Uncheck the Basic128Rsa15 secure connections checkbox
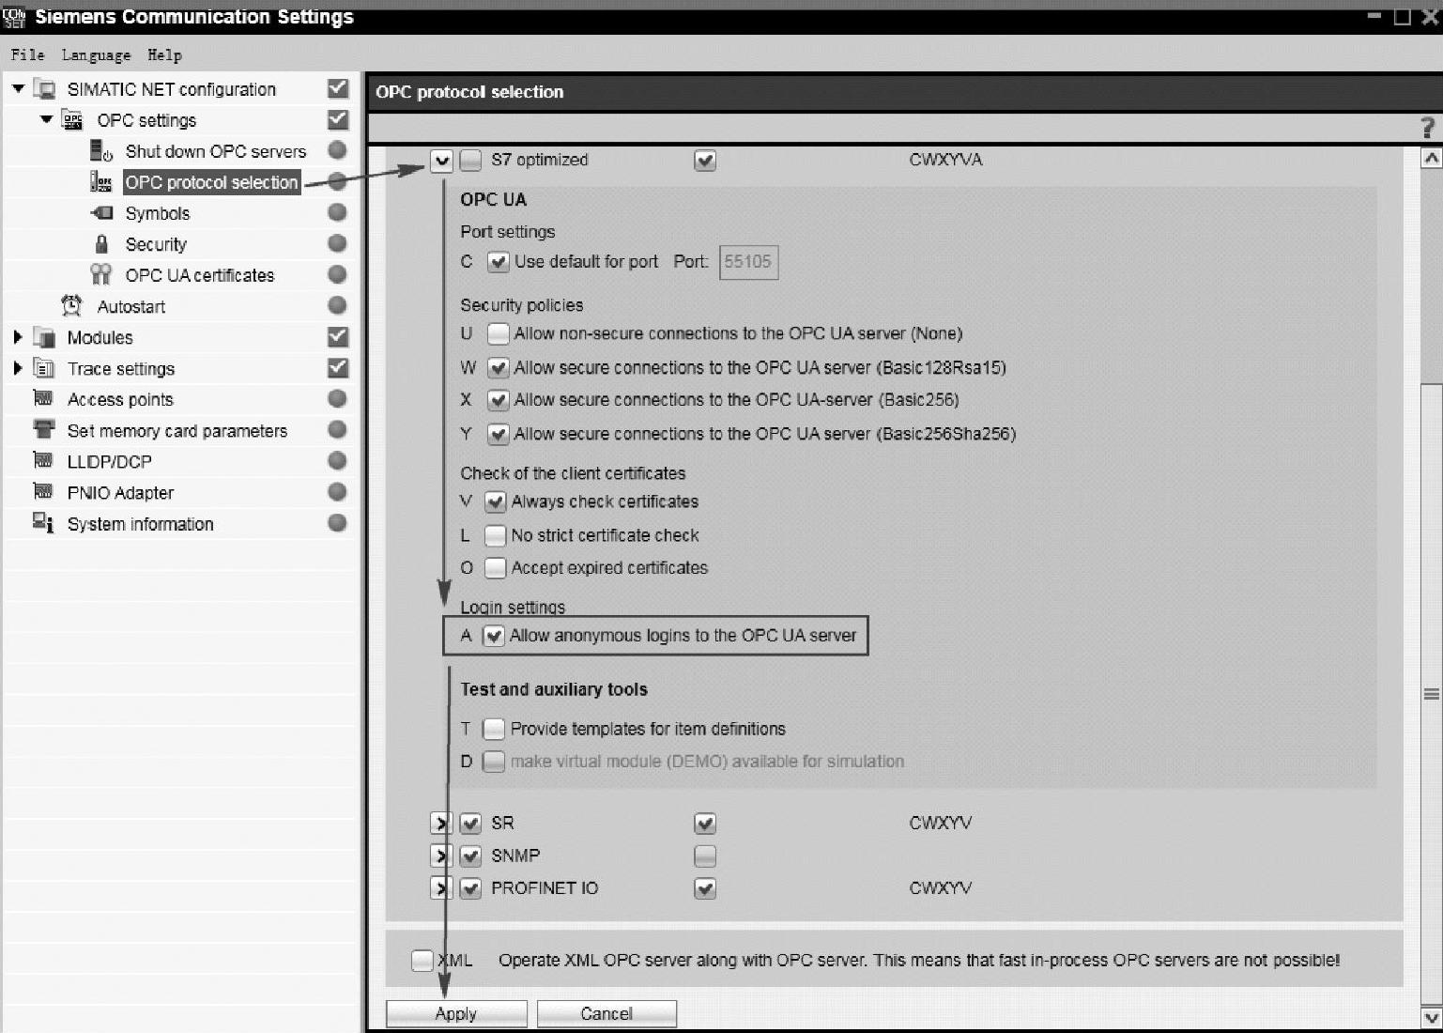1443x1033 pixels. pos(499,367)
